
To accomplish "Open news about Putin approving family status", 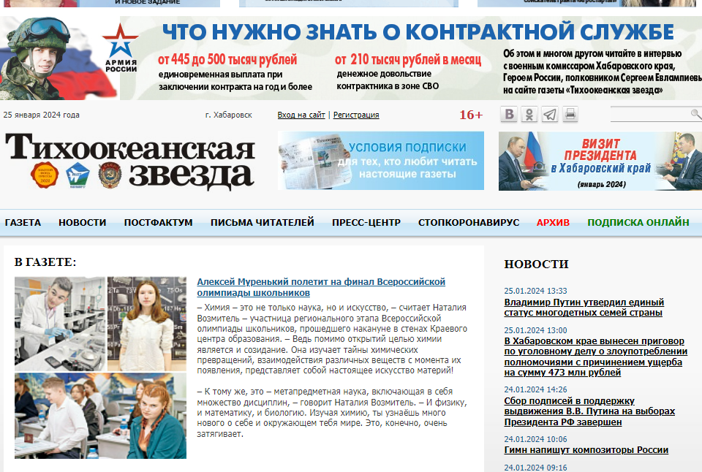I will coord(584,308).
